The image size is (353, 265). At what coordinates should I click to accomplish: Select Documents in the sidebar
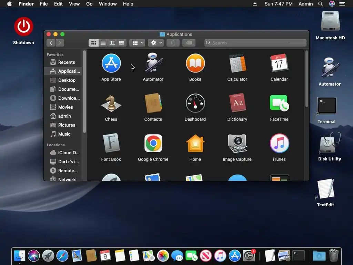click(63, 89)
